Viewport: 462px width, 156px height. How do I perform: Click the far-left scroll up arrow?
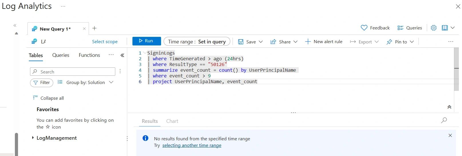[x=16, y=33]
